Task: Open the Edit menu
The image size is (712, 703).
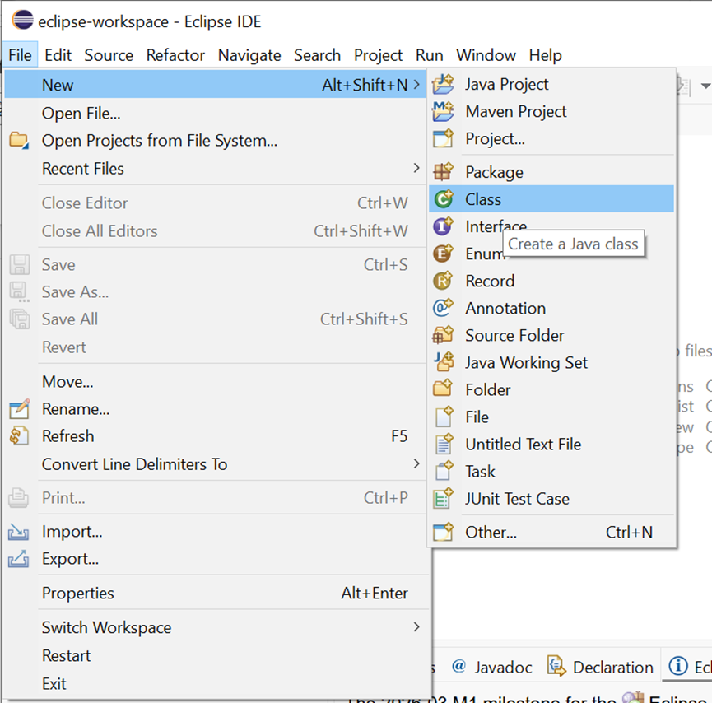Action: (58, 55)
